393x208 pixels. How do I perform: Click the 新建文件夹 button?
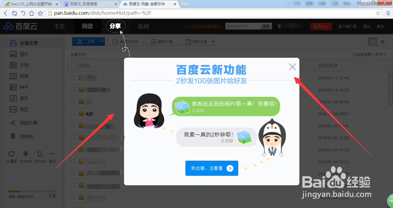(x=125, y=41)
